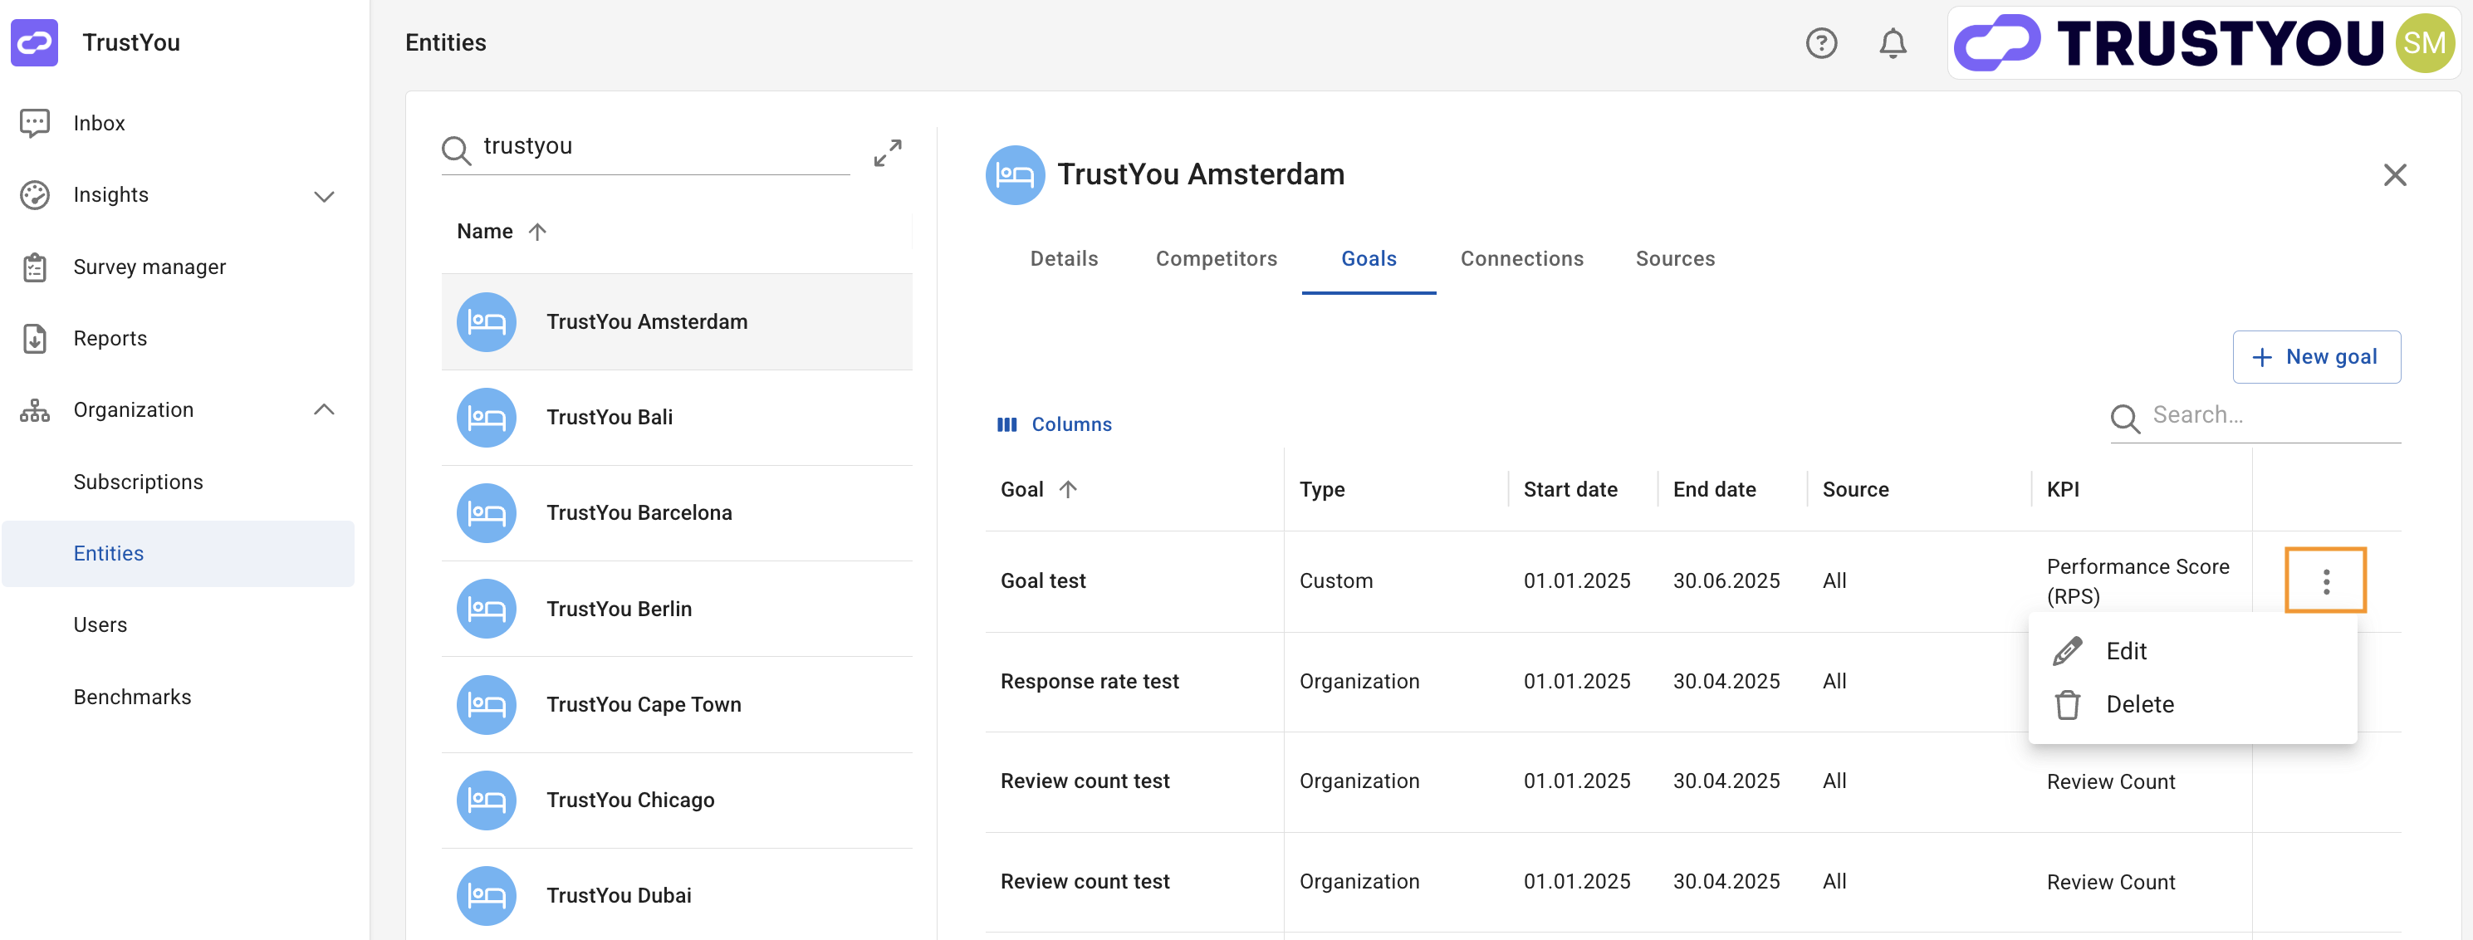2473x940 pixels.
Task: Open the Columns chooser
Action: pos(1054,424)
